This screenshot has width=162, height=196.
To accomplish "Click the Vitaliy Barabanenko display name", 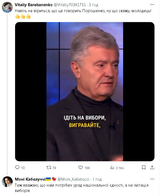I will click(34, 5).
